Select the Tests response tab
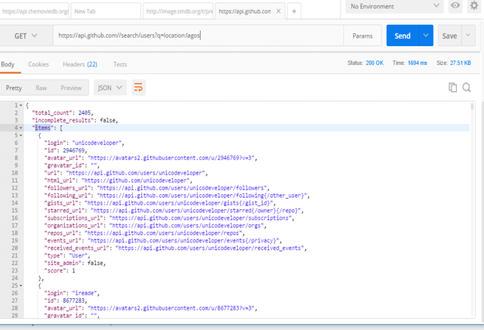 pyautogui.click(x=120, y=64)
